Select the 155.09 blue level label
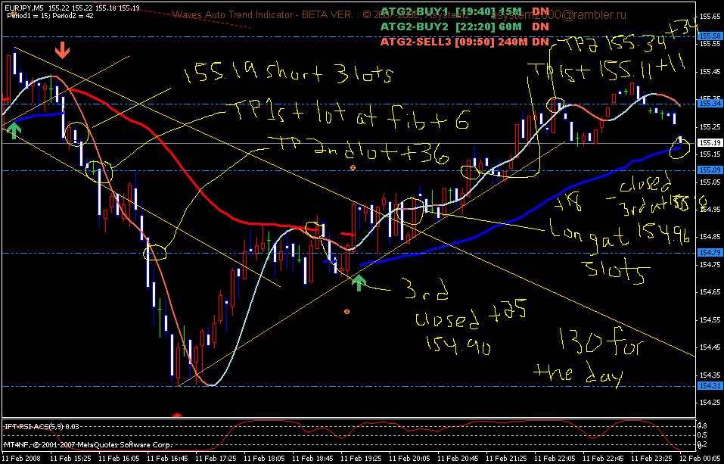The width and height of the screenshot is (724, 464). [710, 170]
